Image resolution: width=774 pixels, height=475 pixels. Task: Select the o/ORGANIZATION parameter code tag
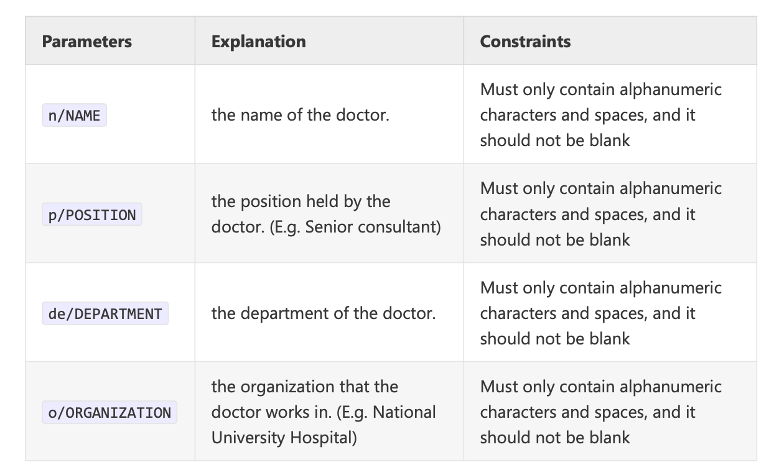coord(109,413)
